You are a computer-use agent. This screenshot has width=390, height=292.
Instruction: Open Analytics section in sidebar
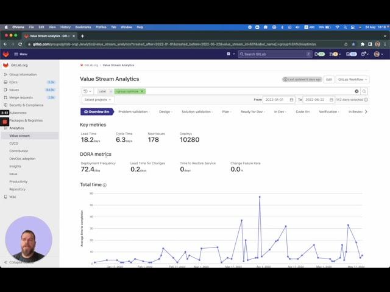pos(16,128)
